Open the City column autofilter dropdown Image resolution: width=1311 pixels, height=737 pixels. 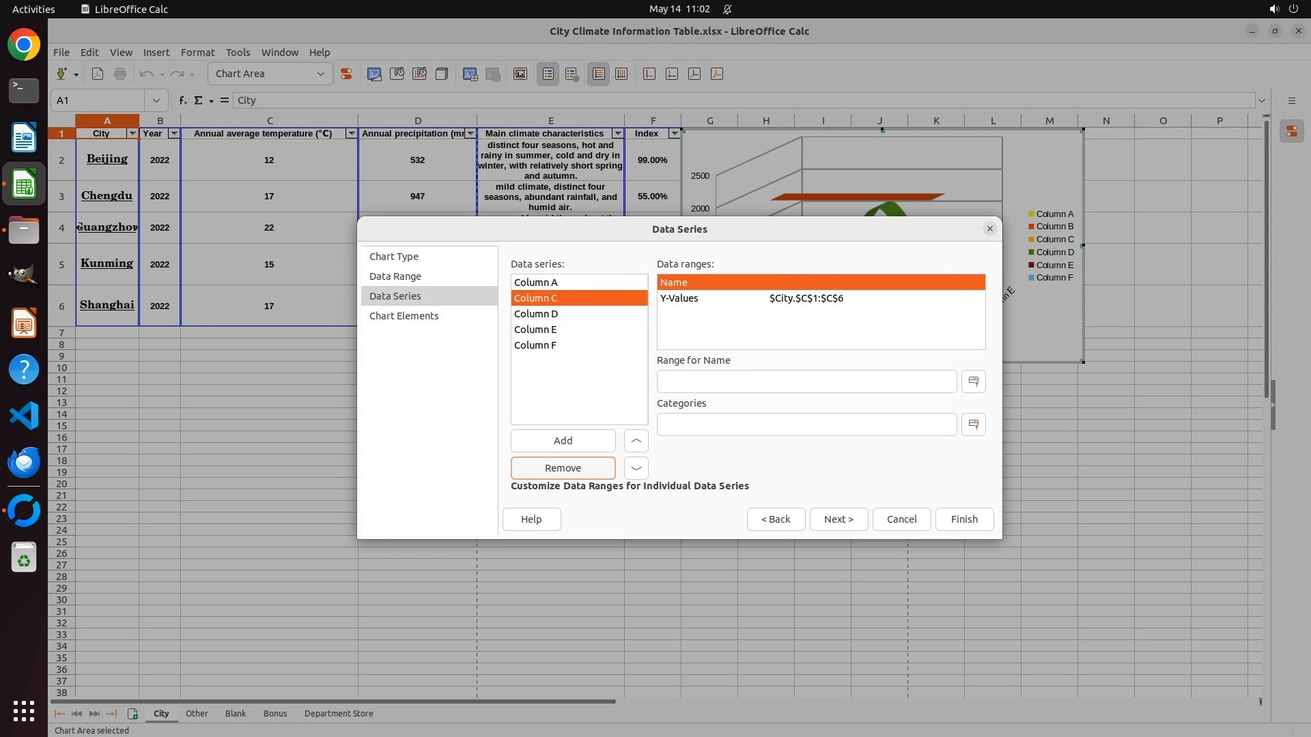132,134
